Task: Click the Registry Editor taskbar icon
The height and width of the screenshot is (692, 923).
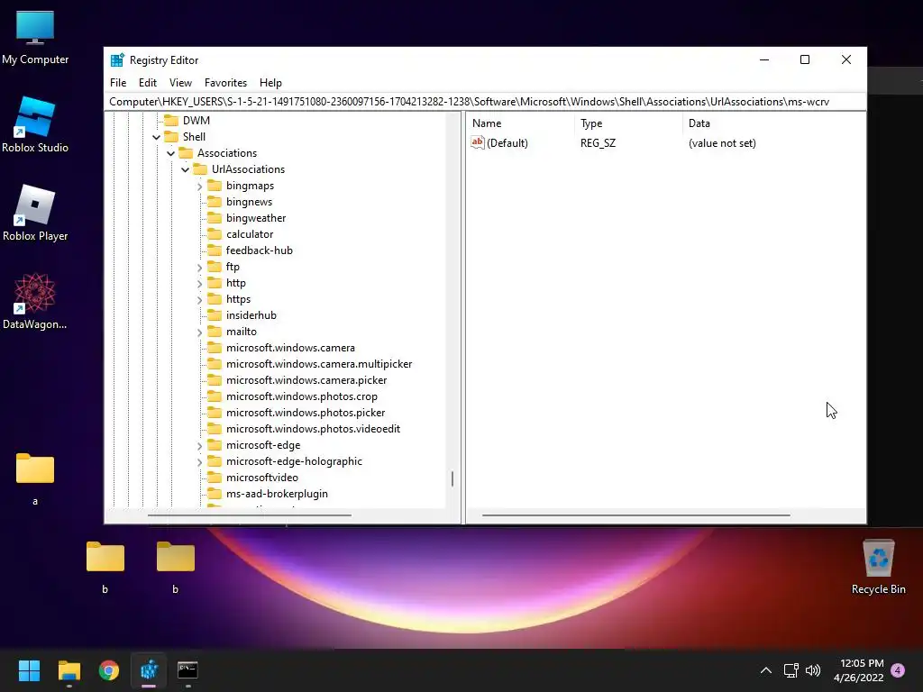Action: (x=149, y=670)
